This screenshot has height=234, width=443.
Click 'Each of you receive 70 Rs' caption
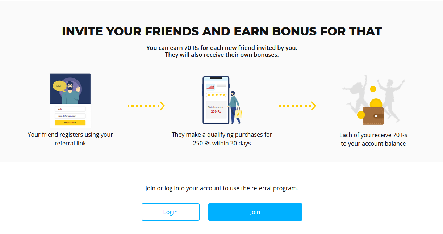(x=373, y=139)
